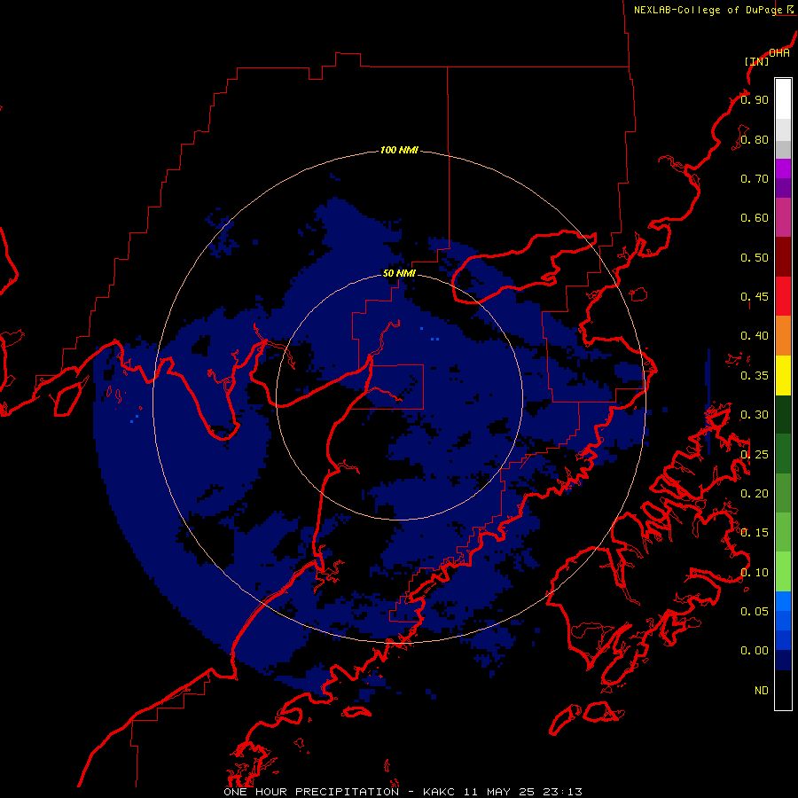798x798 pixels.
Task: Click the 0.25 legend value
Action: tap(755, 455)
